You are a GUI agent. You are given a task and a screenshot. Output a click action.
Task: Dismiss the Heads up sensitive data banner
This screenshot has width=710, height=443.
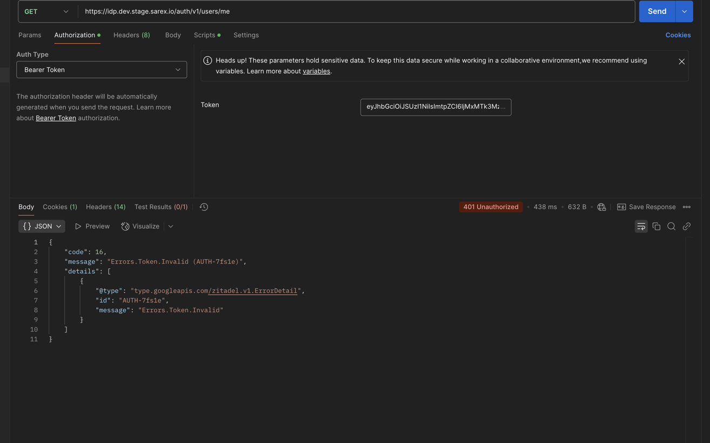coord(681,61)
